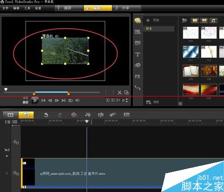Split clip with the scissors icon
The image size is (224, 192).
(120, 93)
